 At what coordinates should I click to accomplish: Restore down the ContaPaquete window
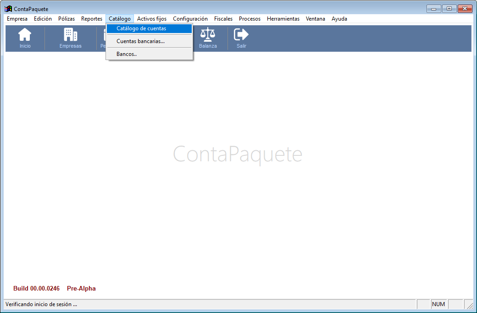click(449, 9)
